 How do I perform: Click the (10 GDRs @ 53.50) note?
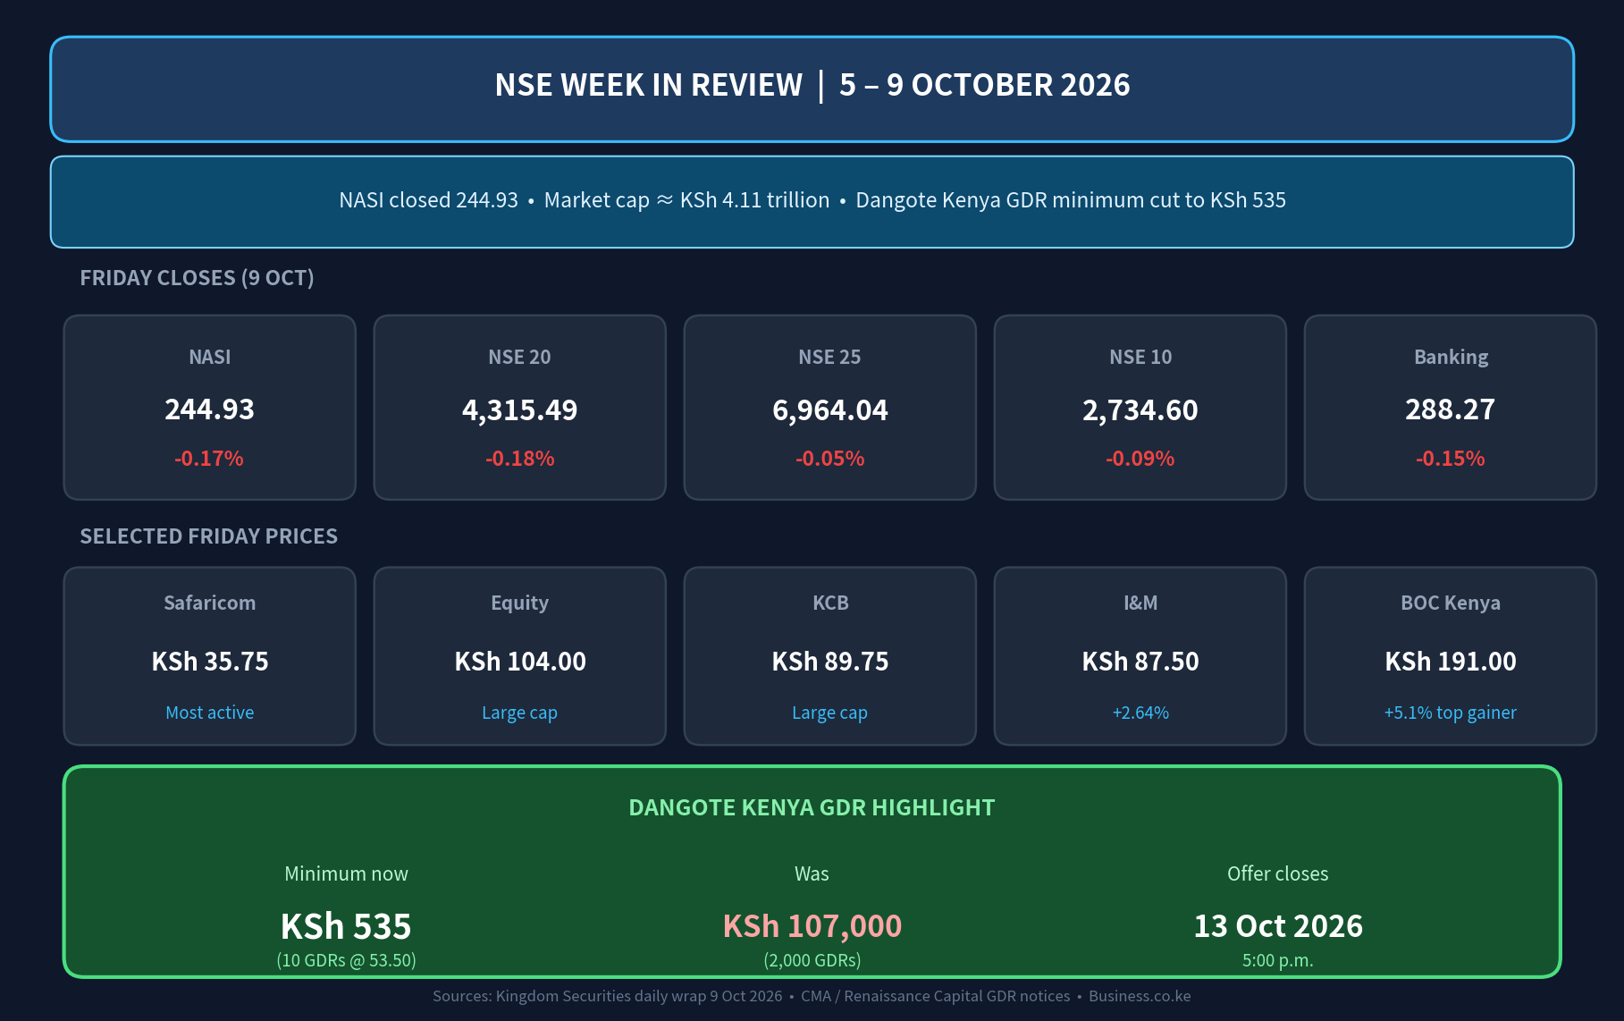[346, 960]
